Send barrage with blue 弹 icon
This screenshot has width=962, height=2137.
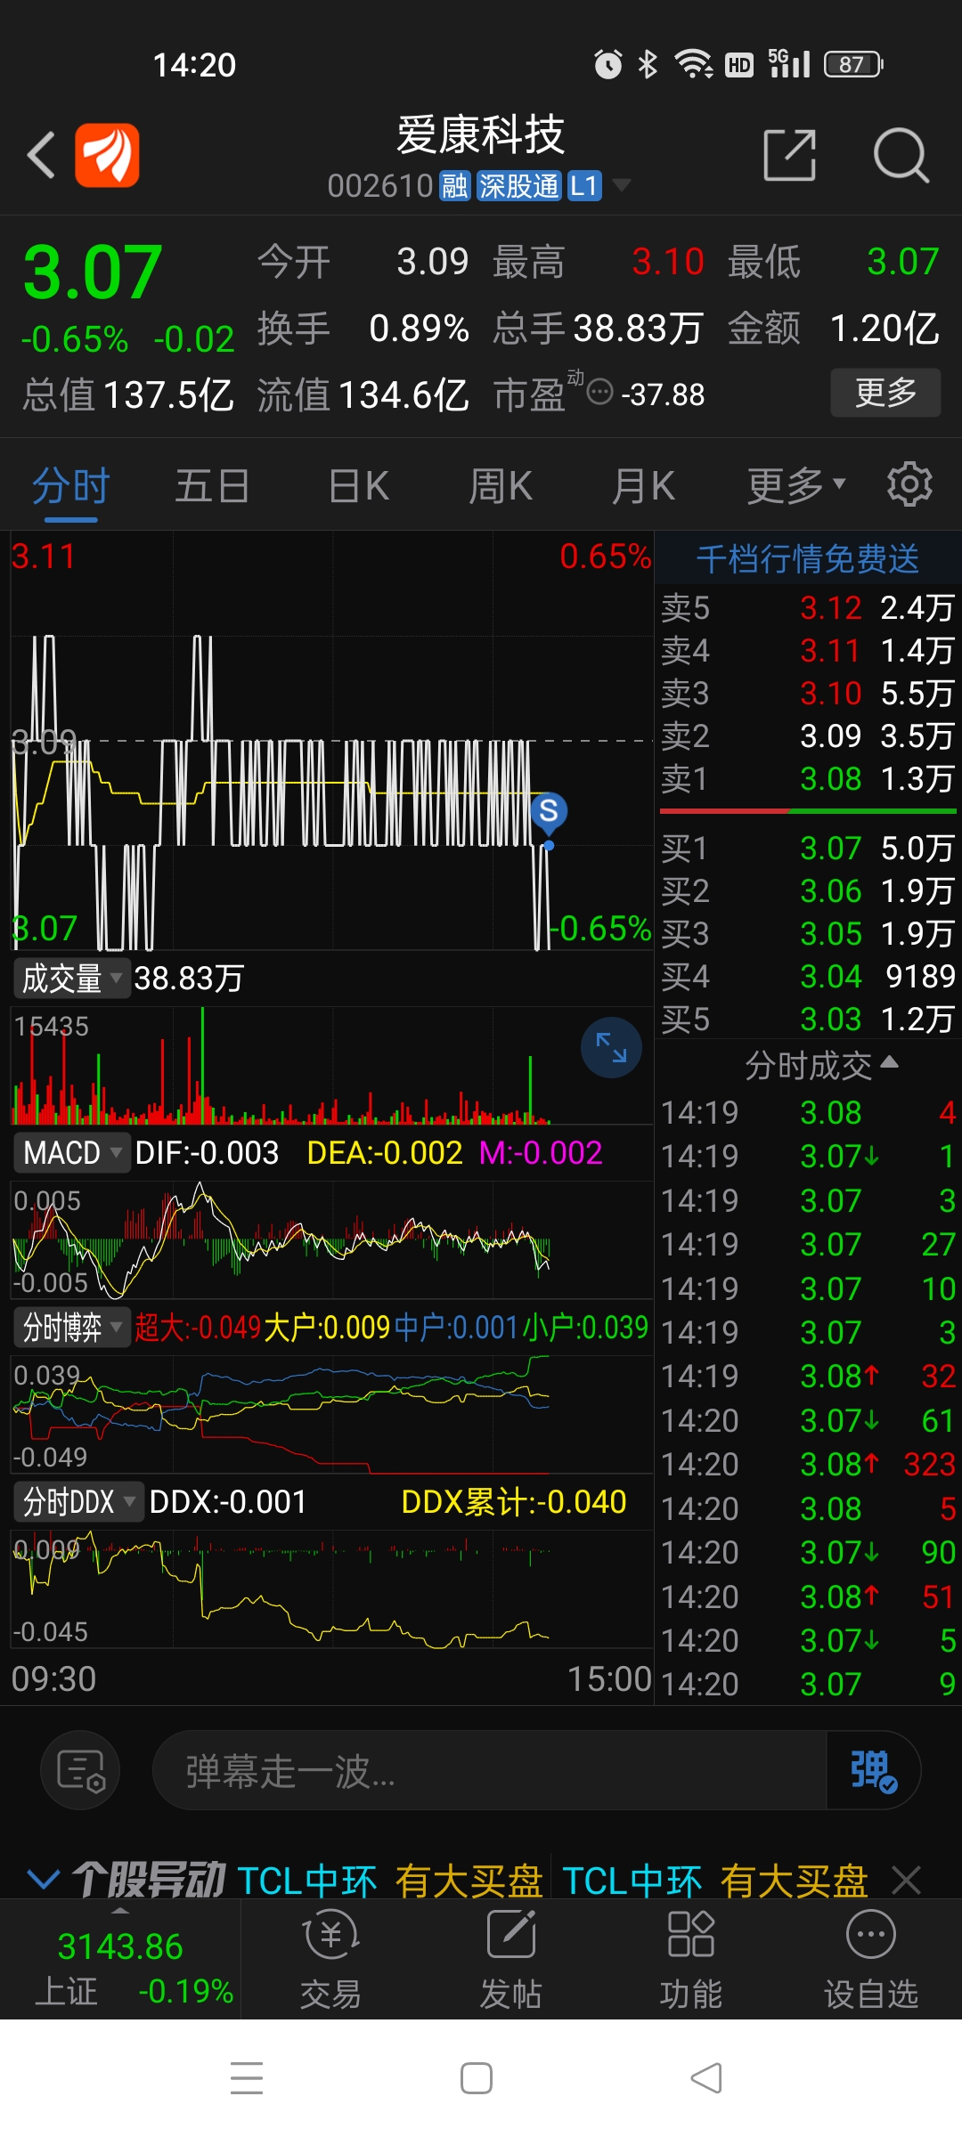[873, 1770]
